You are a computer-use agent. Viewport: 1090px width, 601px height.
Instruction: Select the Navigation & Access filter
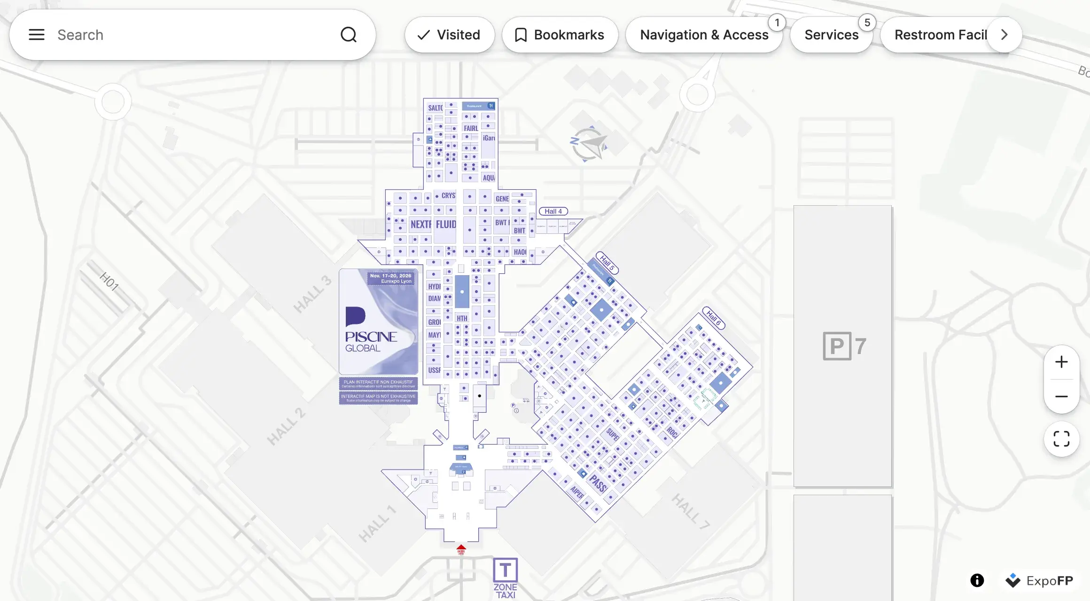(704, 35)
